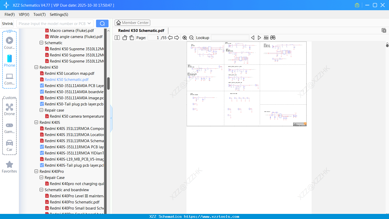Collapse the Redmi K40Pro tree node
Image resolution: width=389 pixels, height=219 pixels.
point(36,172)
